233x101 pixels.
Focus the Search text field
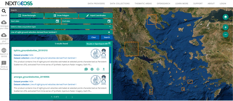(61, 10)
